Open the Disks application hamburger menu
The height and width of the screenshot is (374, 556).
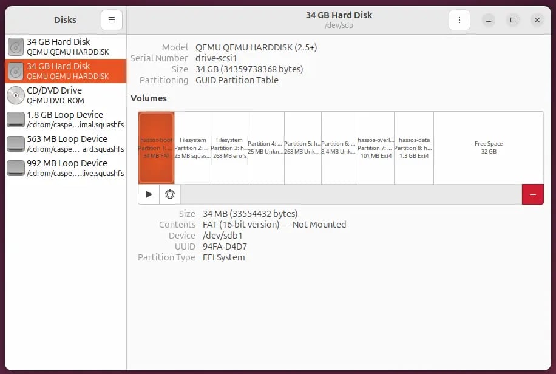coord(111,20)
